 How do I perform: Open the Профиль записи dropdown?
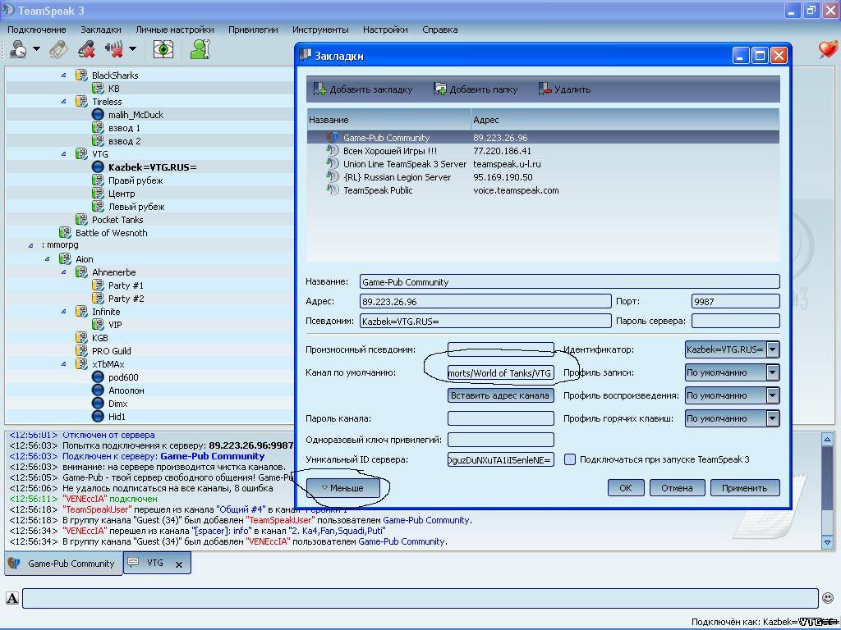coord(773,373)
